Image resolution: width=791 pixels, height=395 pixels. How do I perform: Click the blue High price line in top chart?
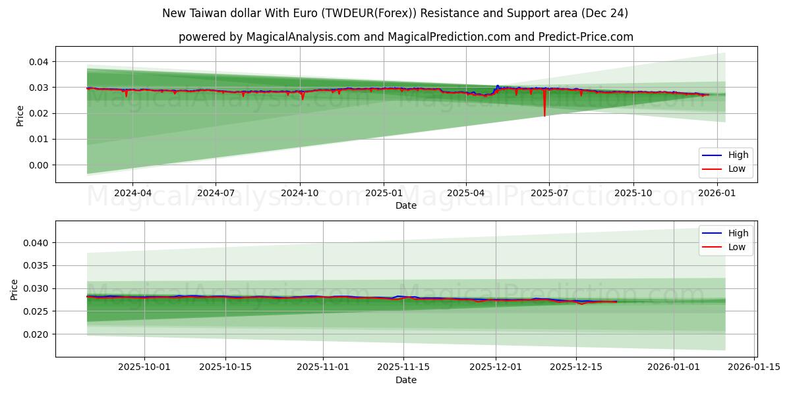[395, 87]
